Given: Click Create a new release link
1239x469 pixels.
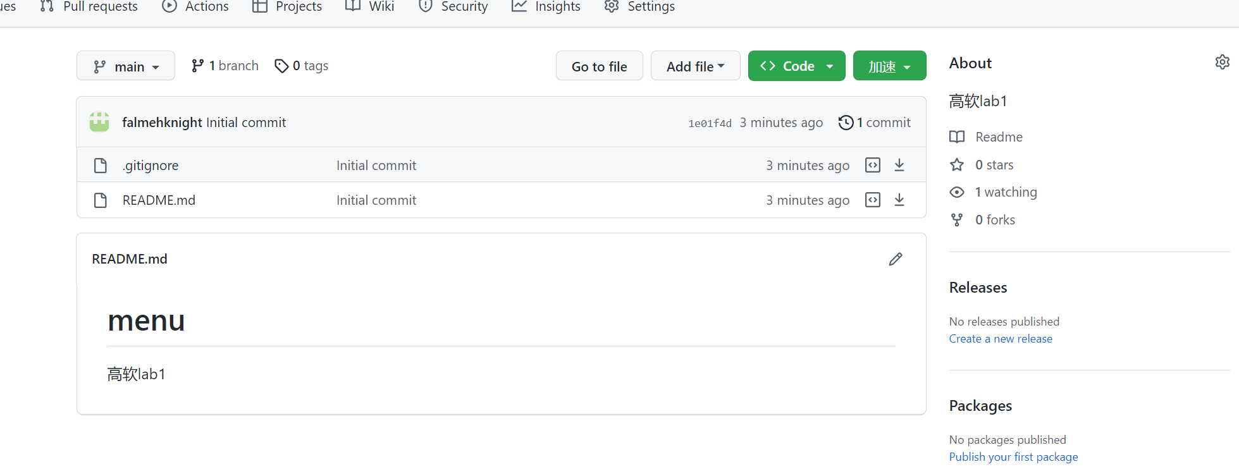Looking at the screenshot, I should pyautogui.click(x=1001, y=339).
